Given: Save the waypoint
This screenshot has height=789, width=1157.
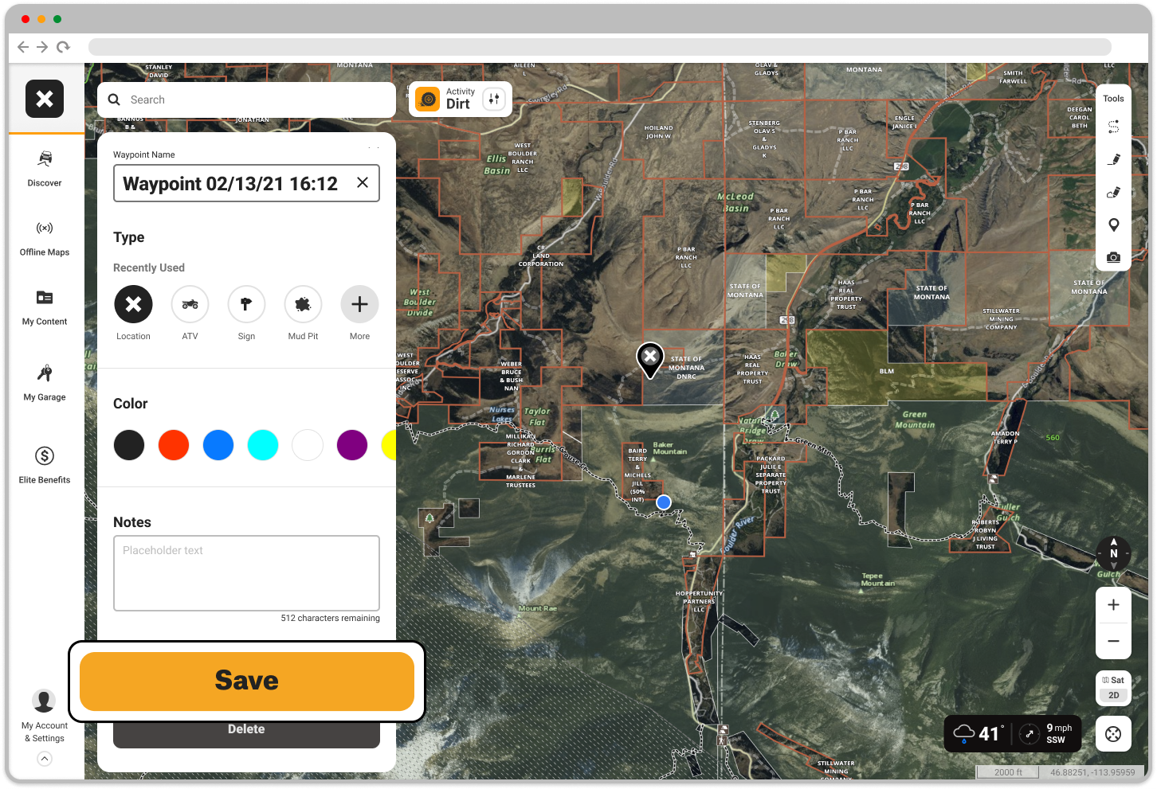Looking at the screenshot, I should [x=247, y=682].
